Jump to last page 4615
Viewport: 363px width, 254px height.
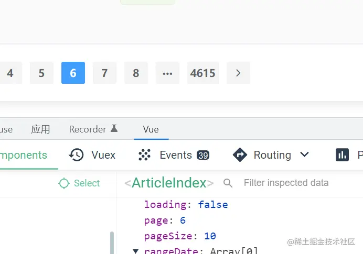[x=202, y=73]
